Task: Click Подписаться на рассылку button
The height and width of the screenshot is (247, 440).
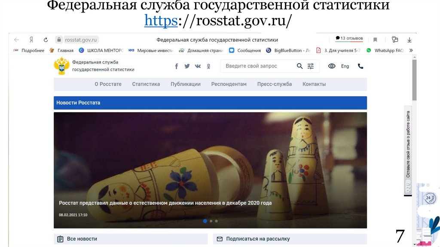Action: pos(290,239)
